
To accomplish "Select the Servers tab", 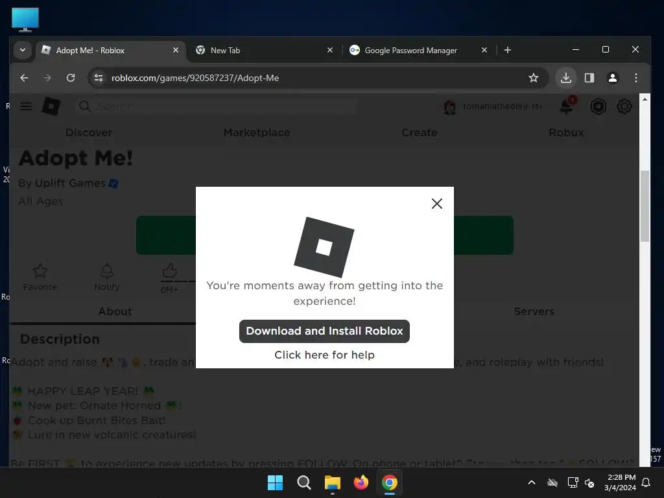I will pyautogui.click(x=534, y=311).
